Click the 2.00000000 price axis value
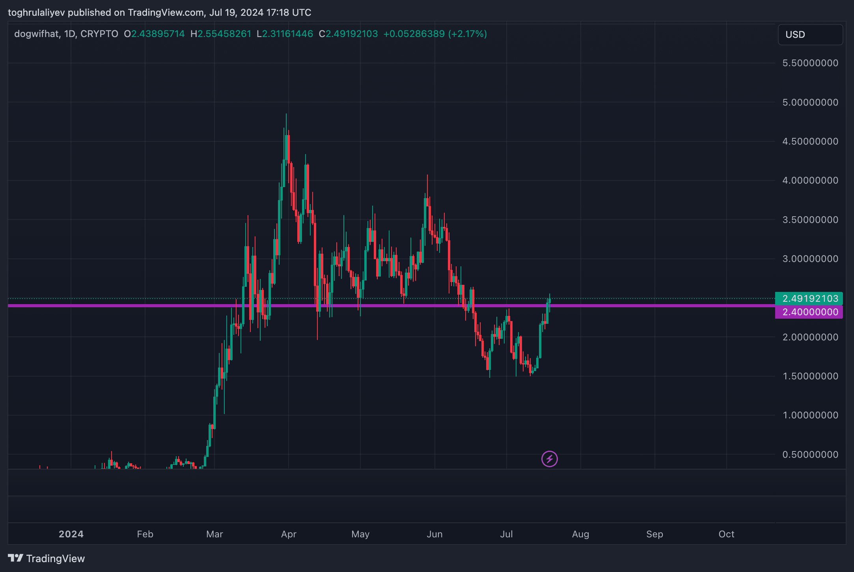 [x=810, y=337]
